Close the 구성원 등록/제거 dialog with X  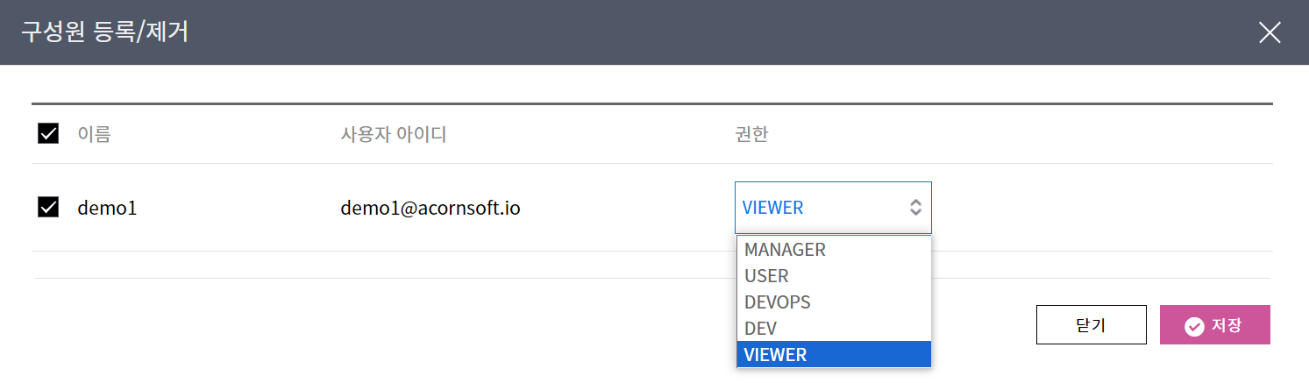(x=1270, y=32)
